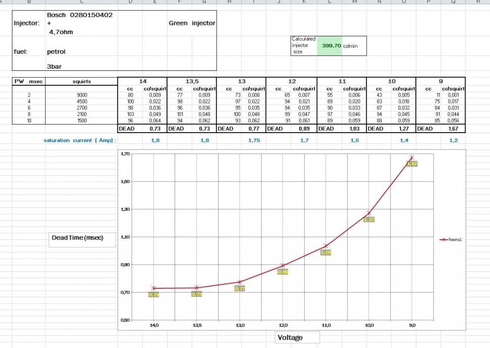Select the 9000 squirts cell
Screen dimensions: 490x348
coord(81,95)
